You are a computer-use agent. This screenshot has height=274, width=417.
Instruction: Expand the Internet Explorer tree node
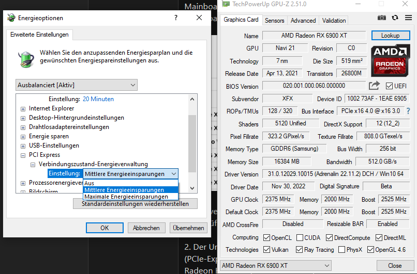23,109
